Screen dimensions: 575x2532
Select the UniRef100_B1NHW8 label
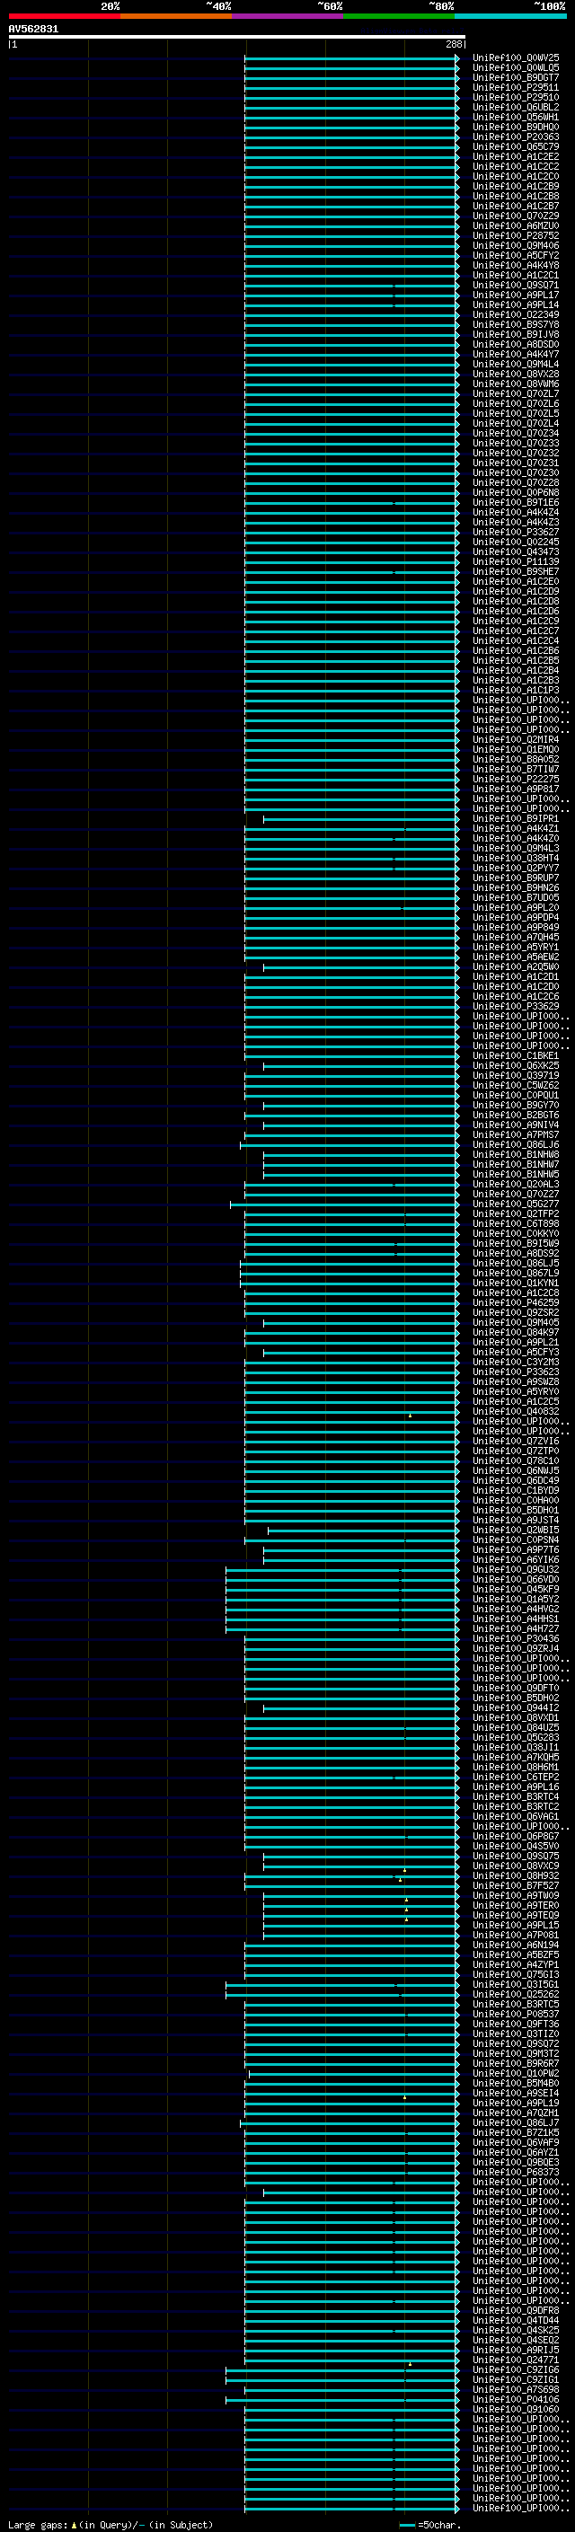coord(516,1154)
